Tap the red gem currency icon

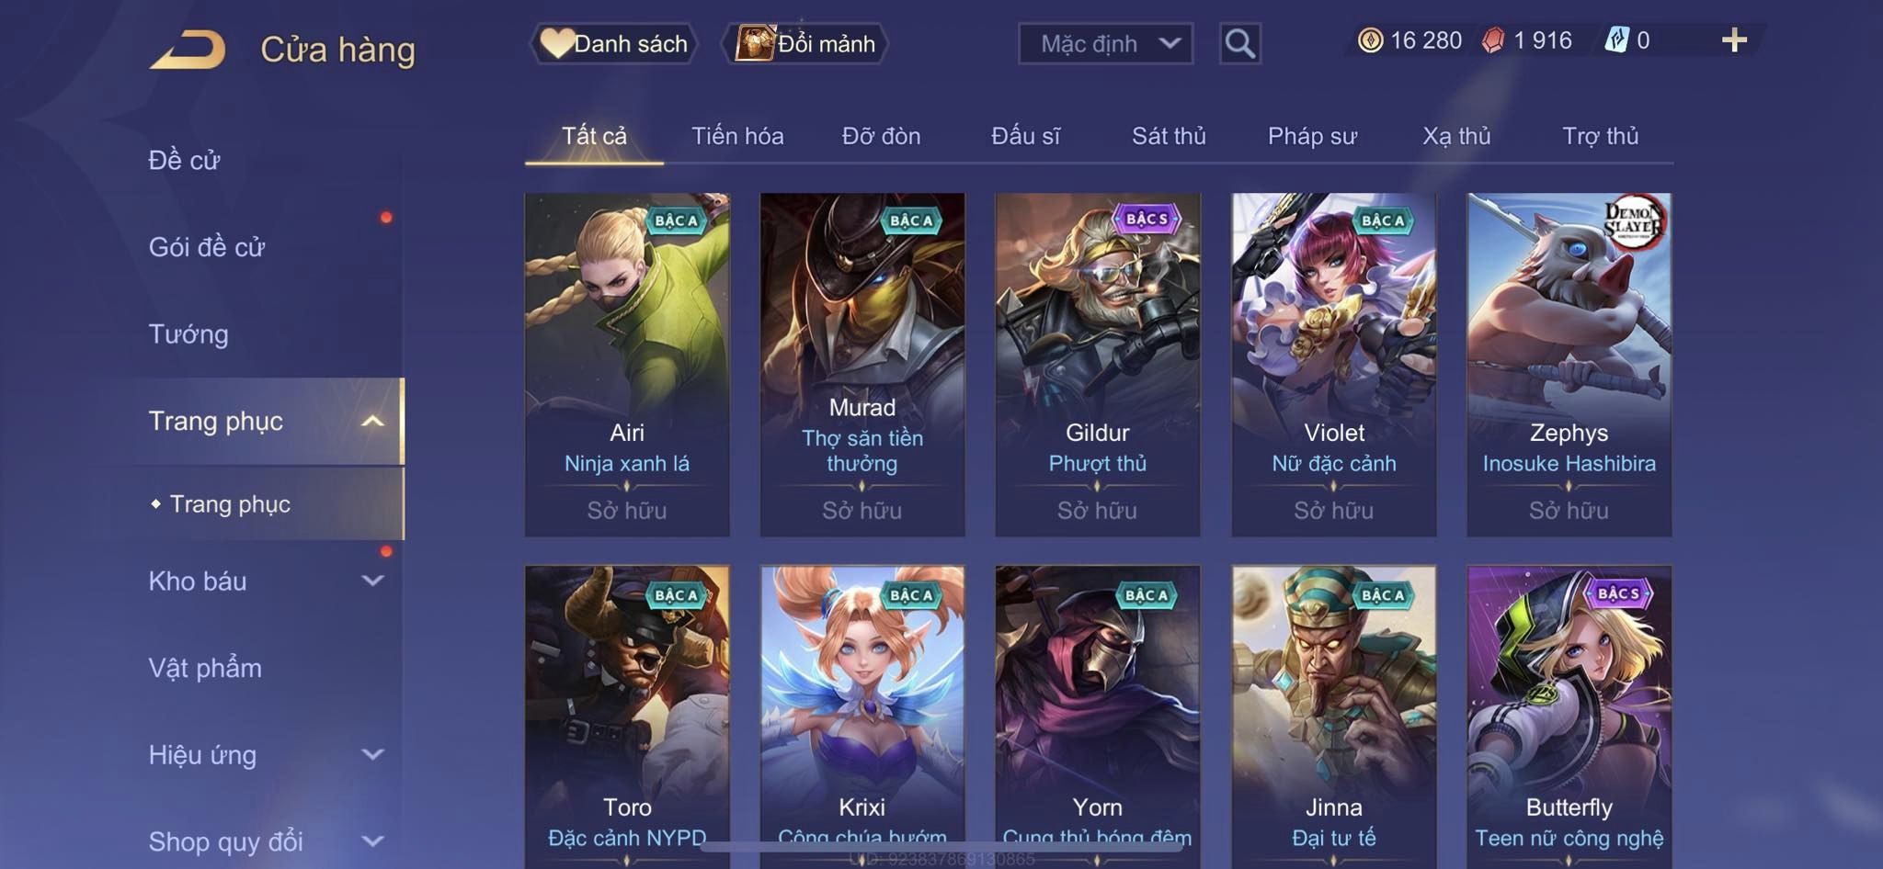pos(1493,40)
